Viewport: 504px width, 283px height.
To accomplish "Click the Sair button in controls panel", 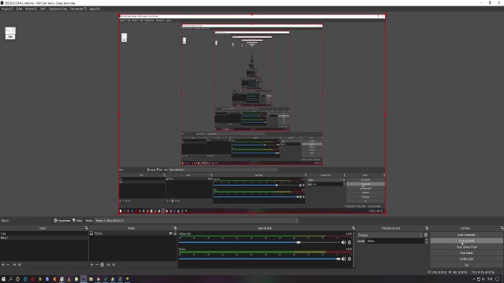I will 466,265.
